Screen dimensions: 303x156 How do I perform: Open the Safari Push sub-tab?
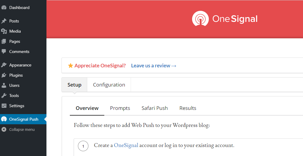point(155,108)
